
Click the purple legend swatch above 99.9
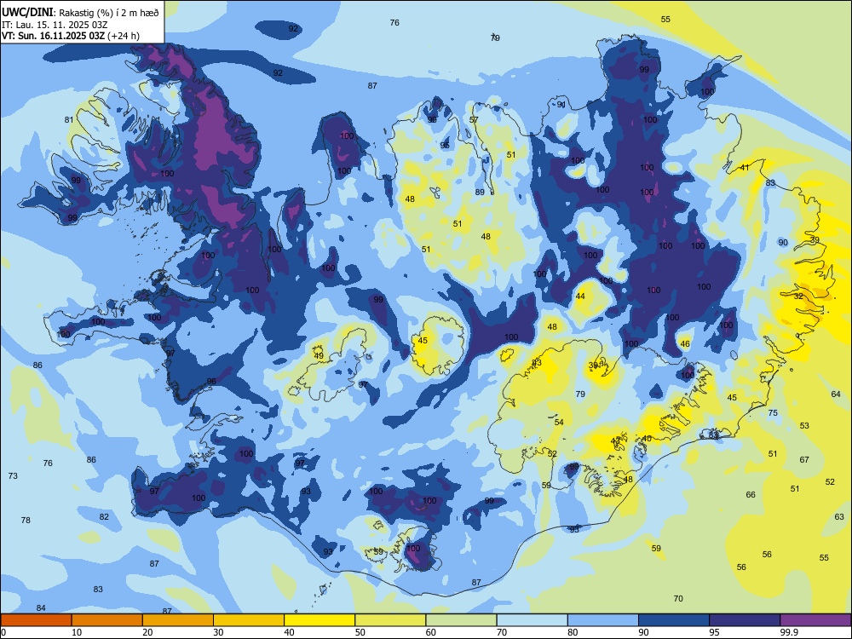coord(815,620)
